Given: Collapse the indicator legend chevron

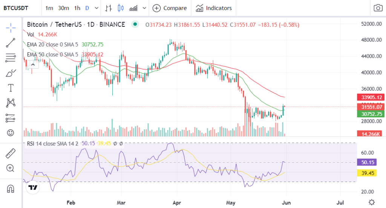Looking at the screenshot, I should coord(33,65).
